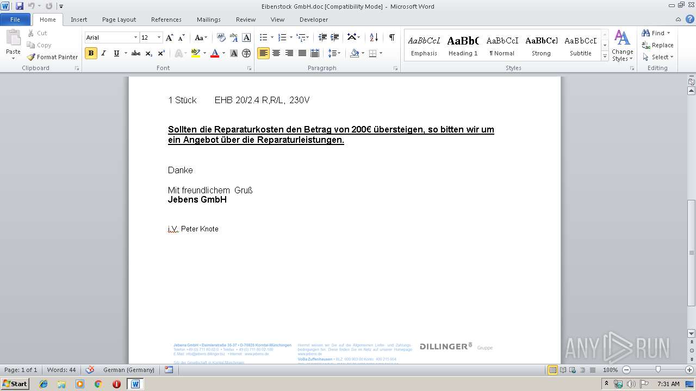Viewport: 696px width, 391px height.
Task: Open the File tab
Action: pos(15,20)
